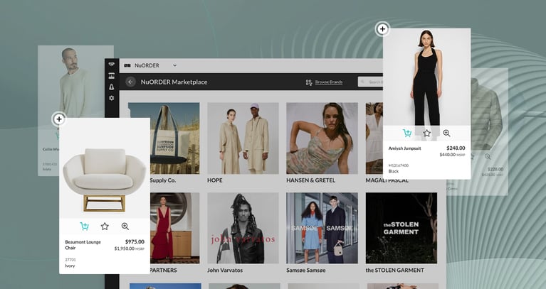The width and height of the screenshot is (546, 289).
Task: Favorite the Beaumont Lounge Chair with star
Action: pos(105,227)
